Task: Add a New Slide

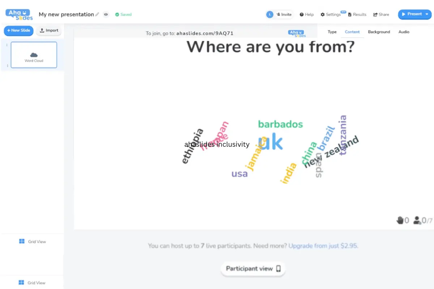Action: pos(19,30)
